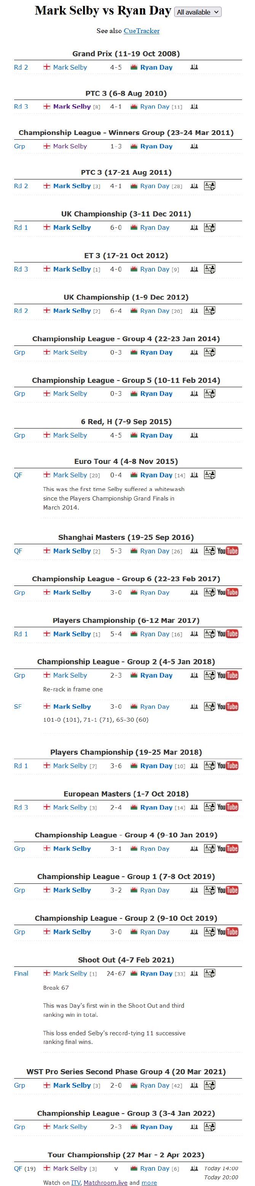Viewport: 255px width, 1186px height.
Task: Click head-to-head icon for Euro Tour 4 quarter-final
Action: [194, 475]
